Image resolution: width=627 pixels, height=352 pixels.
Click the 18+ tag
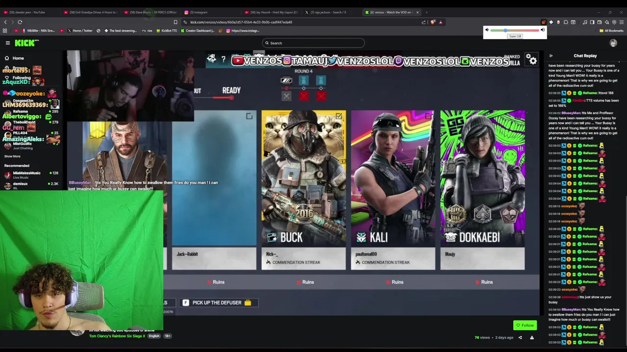(x=167, y=336)
